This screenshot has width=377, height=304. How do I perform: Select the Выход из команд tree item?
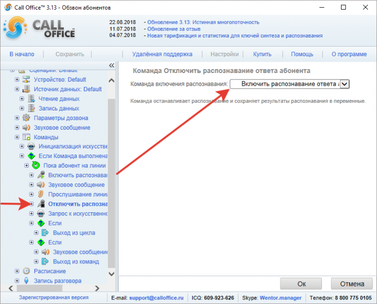(76, 261)
